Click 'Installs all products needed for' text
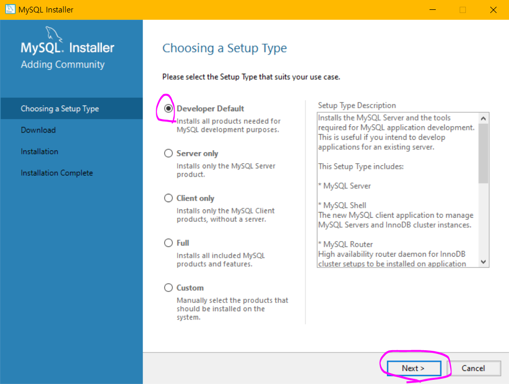The image size is (509, 384). pyautogui.click(x=229, y=125)
